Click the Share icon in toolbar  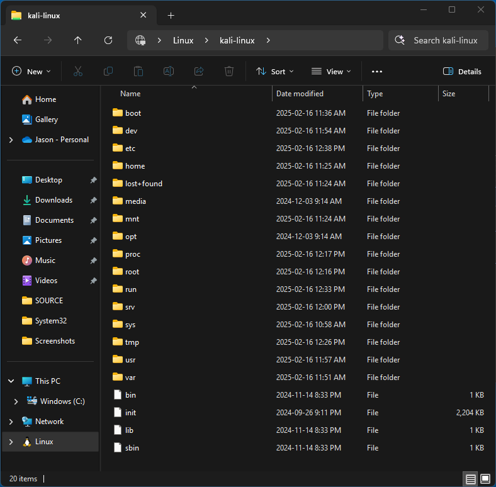tap(199, 71)
